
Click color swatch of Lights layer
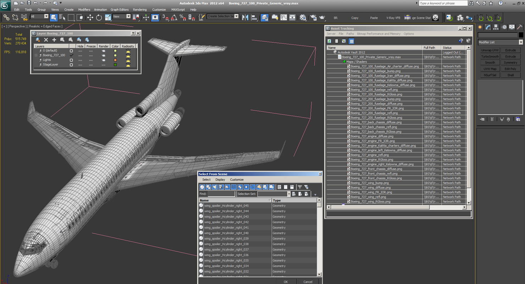(115, 60)
